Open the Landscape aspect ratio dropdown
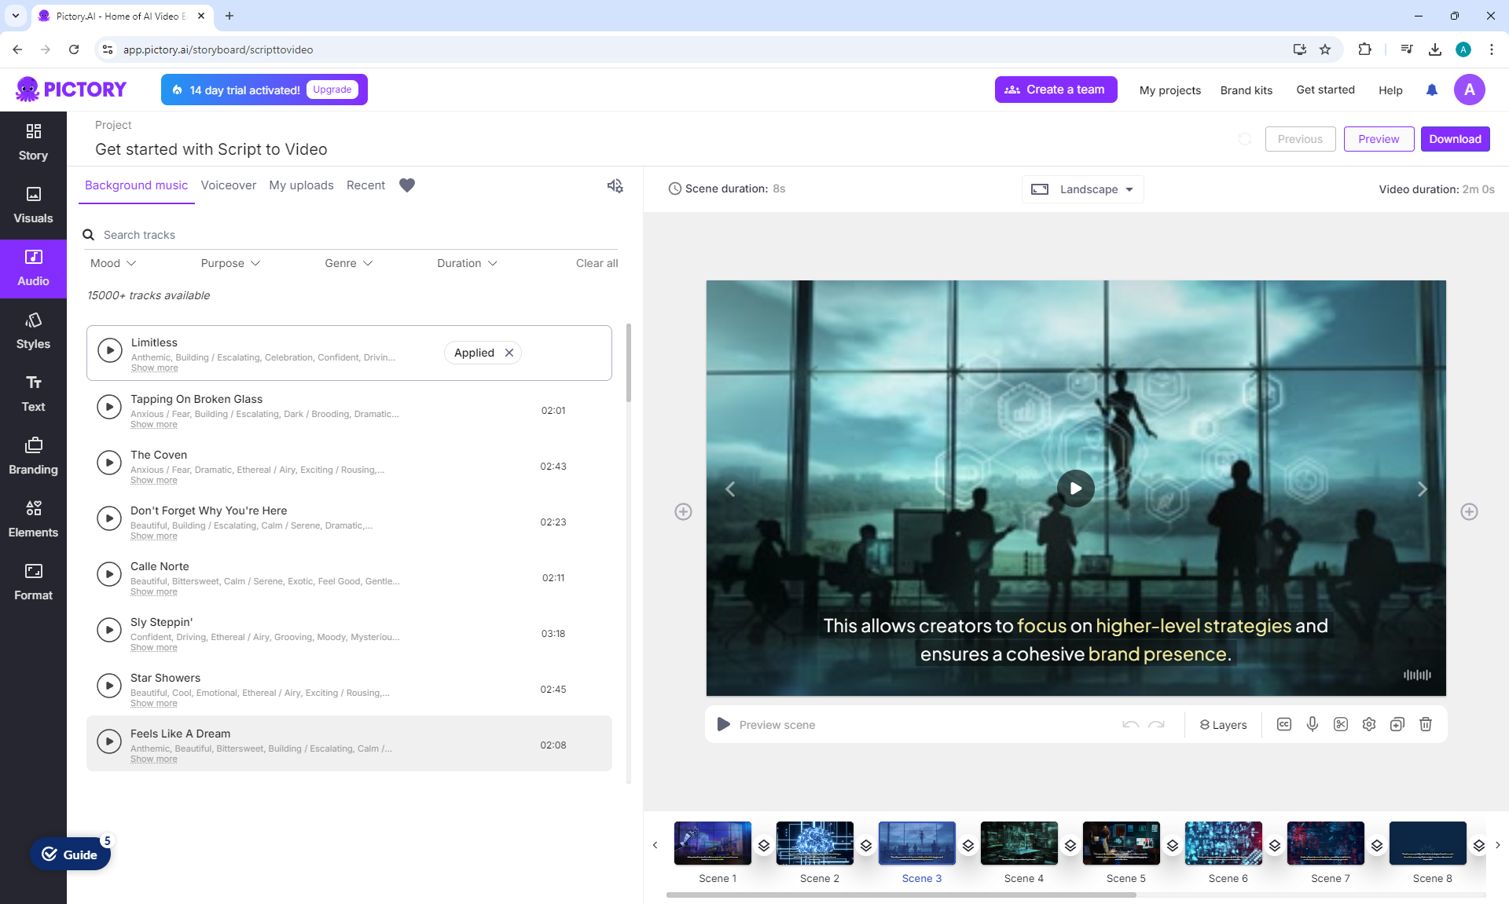This screenshot has height=904, width=1509. (1083, 189)
